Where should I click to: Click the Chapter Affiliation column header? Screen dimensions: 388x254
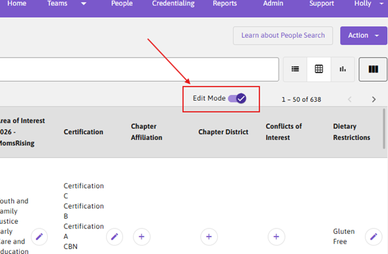(147, 132)
